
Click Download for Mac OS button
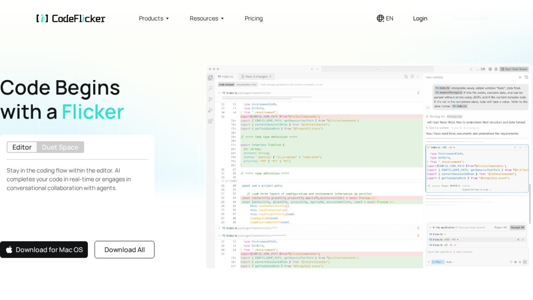(44, 250)
